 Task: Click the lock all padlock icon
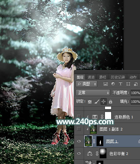click(x=111, y=102)
